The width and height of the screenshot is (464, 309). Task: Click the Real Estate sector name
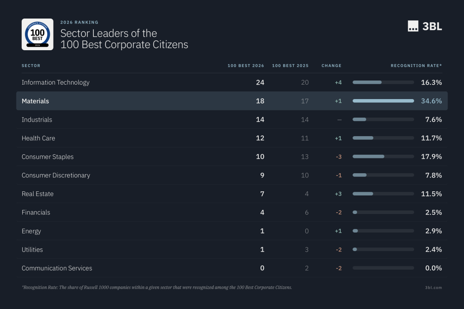(x=38, y=194)
